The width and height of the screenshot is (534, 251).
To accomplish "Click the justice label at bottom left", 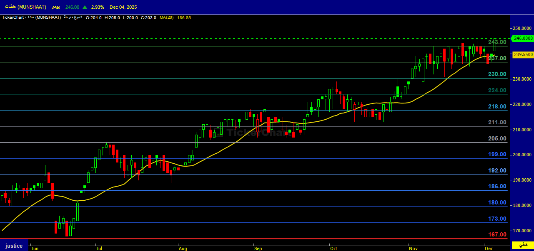I will coord(14,246).
